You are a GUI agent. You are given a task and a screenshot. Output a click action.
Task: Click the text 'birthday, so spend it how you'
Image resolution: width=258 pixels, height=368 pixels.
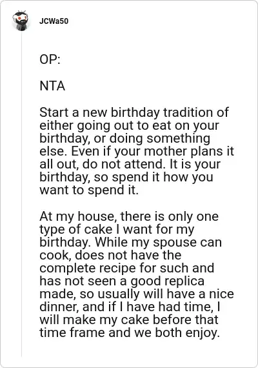126,177
